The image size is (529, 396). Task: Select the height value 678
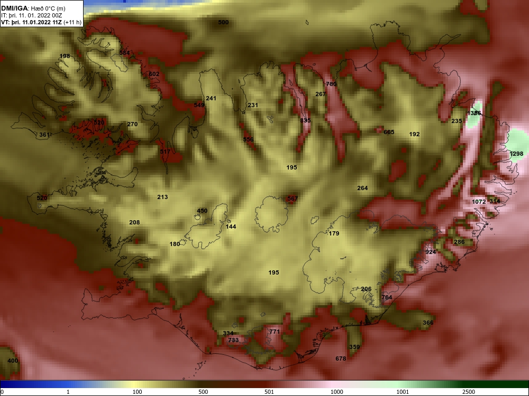click(x=341, y=359)
